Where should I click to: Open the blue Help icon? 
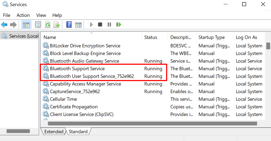click(x=69, y=25)
